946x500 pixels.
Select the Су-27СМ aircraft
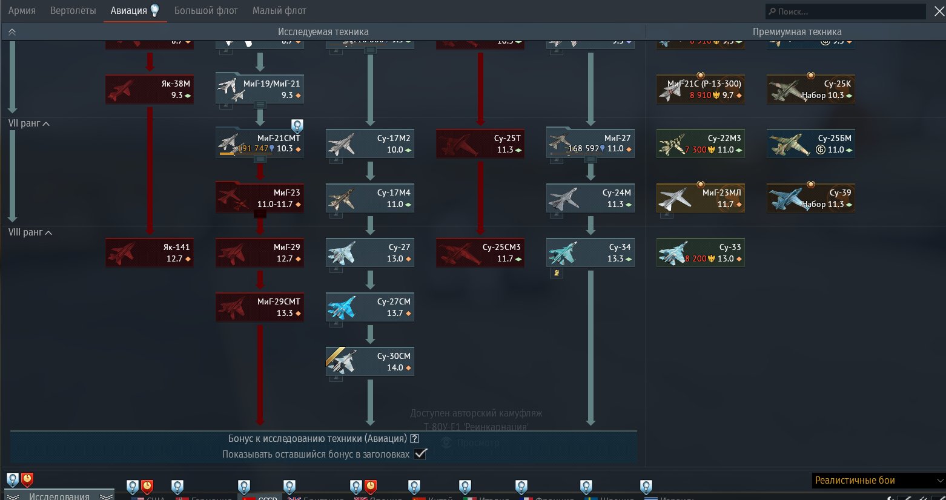(370, 307)
